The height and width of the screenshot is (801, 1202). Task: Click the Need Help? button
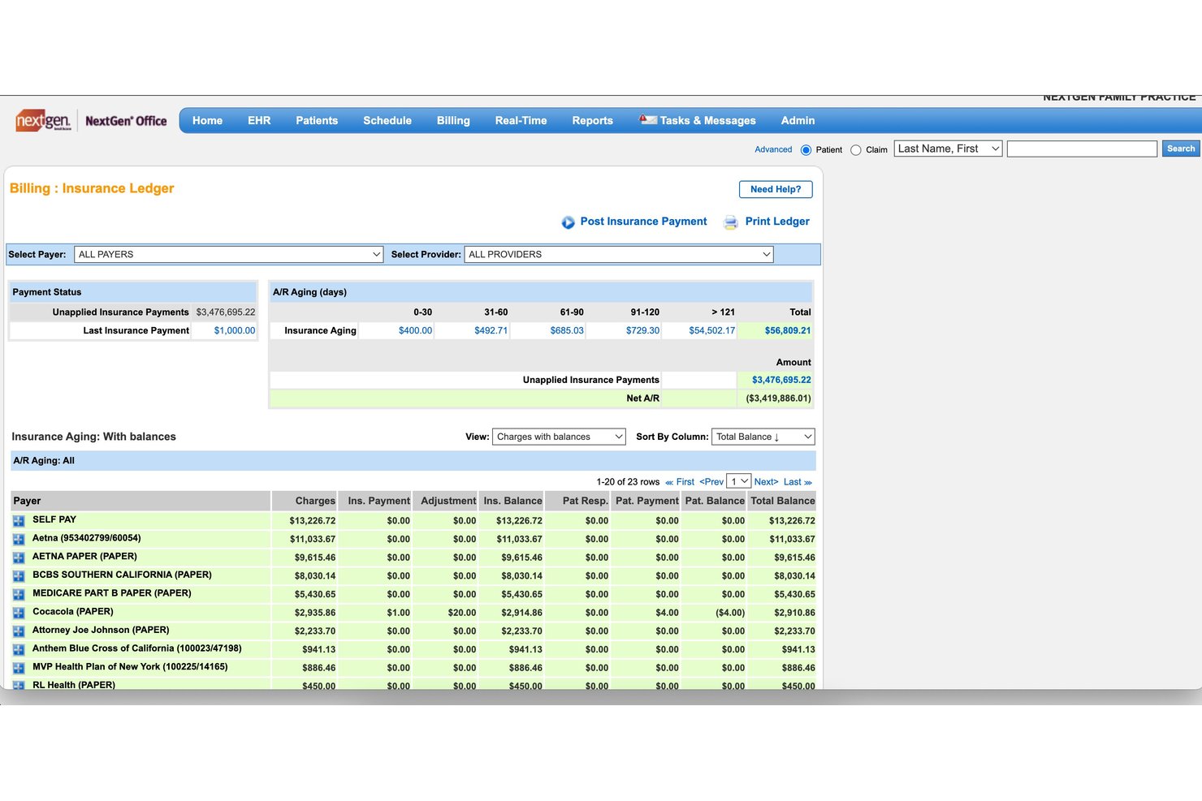coord(776,189)
